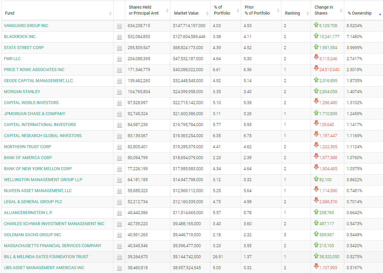Open grid icon in Vanguard Group row

pyautogui.click(x=120, y=26)
